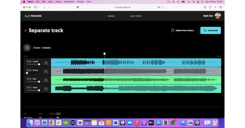Click the Other volume slider handle
245x128 pixels.
click(39, 90)
